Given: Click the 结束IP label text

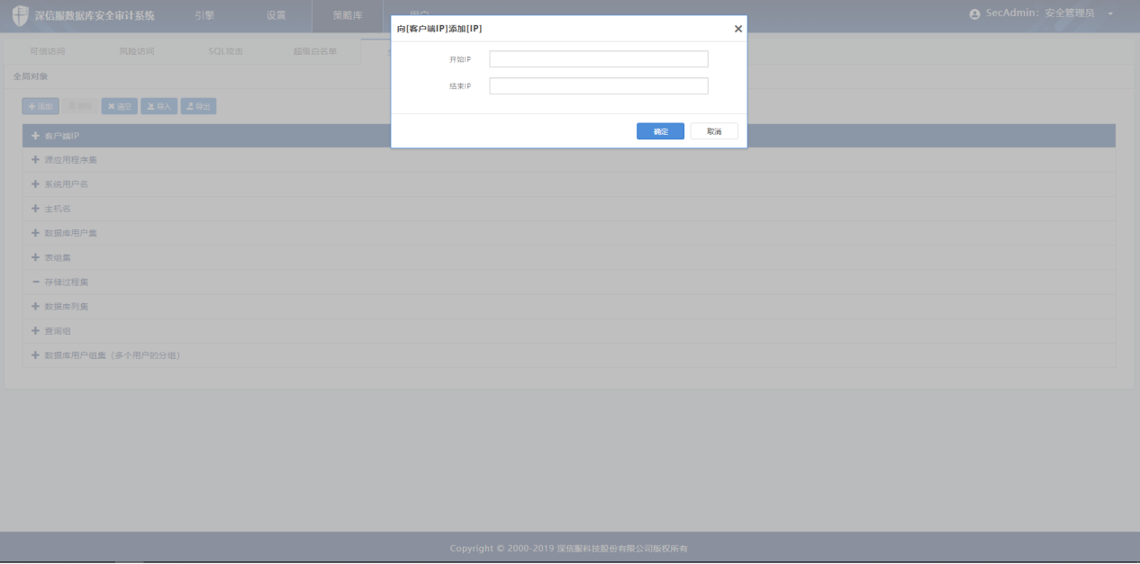Looking at the screenshot, I should pos(460,86).
